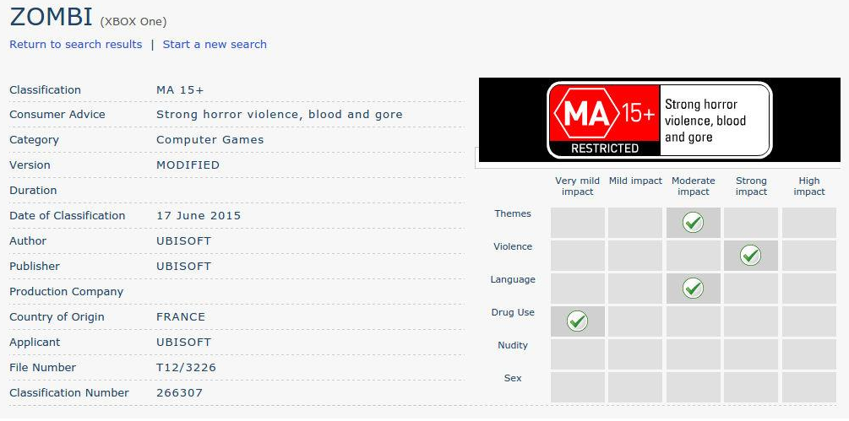This screenshot has height=421, width=849.
Task: Click the Language row label
Action: click(513, 279)
